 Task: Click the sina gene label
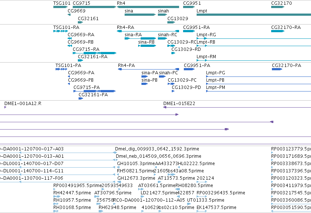(x=129, y=11)
